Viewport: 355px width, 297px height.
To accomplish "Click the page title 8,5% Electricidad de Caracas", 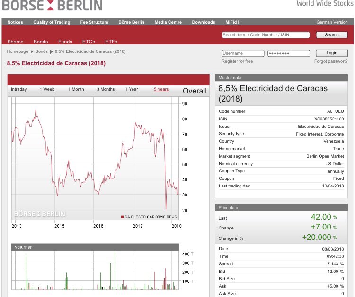I will click(x=56, y=63).
